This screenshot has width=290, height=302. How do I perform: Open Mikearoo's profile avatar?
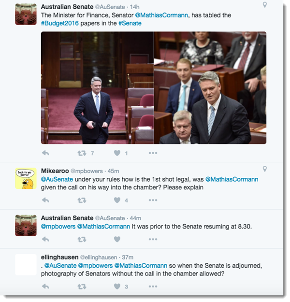[26, 178]
